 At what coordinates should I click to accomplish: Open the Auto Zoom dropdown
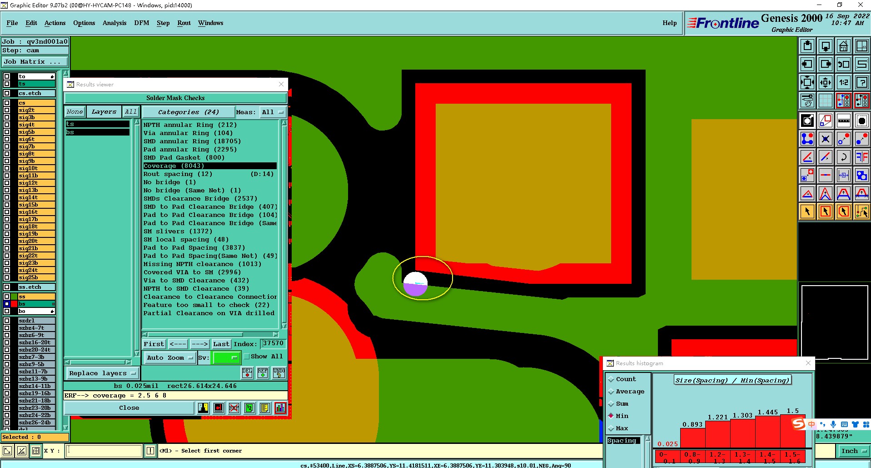(x=169, y=358)
